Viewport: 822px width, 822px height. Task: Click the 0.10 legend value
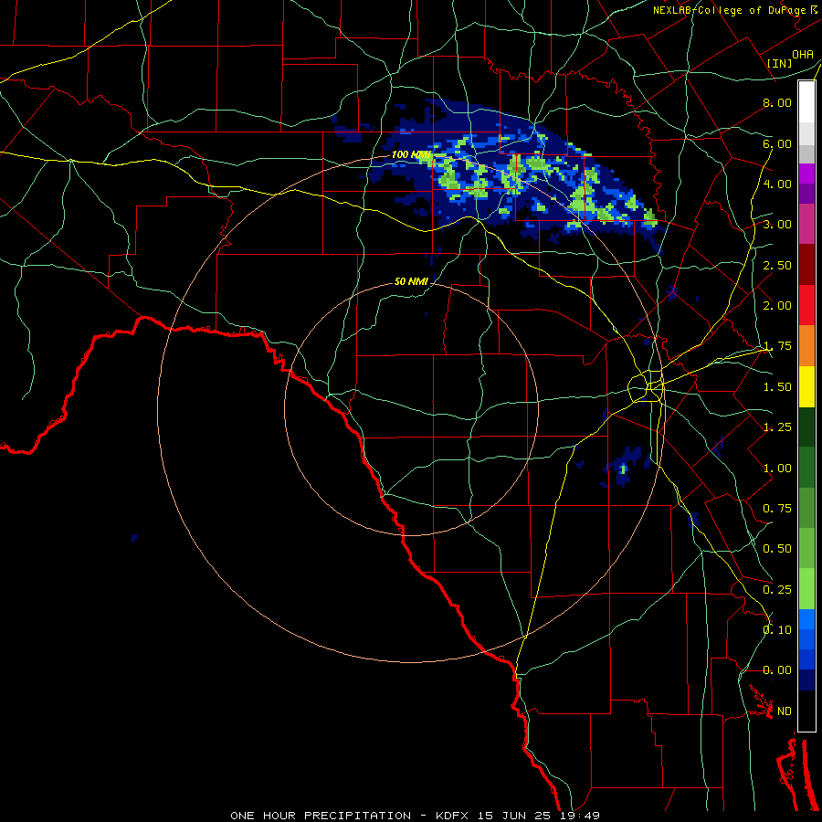(777, 630)
